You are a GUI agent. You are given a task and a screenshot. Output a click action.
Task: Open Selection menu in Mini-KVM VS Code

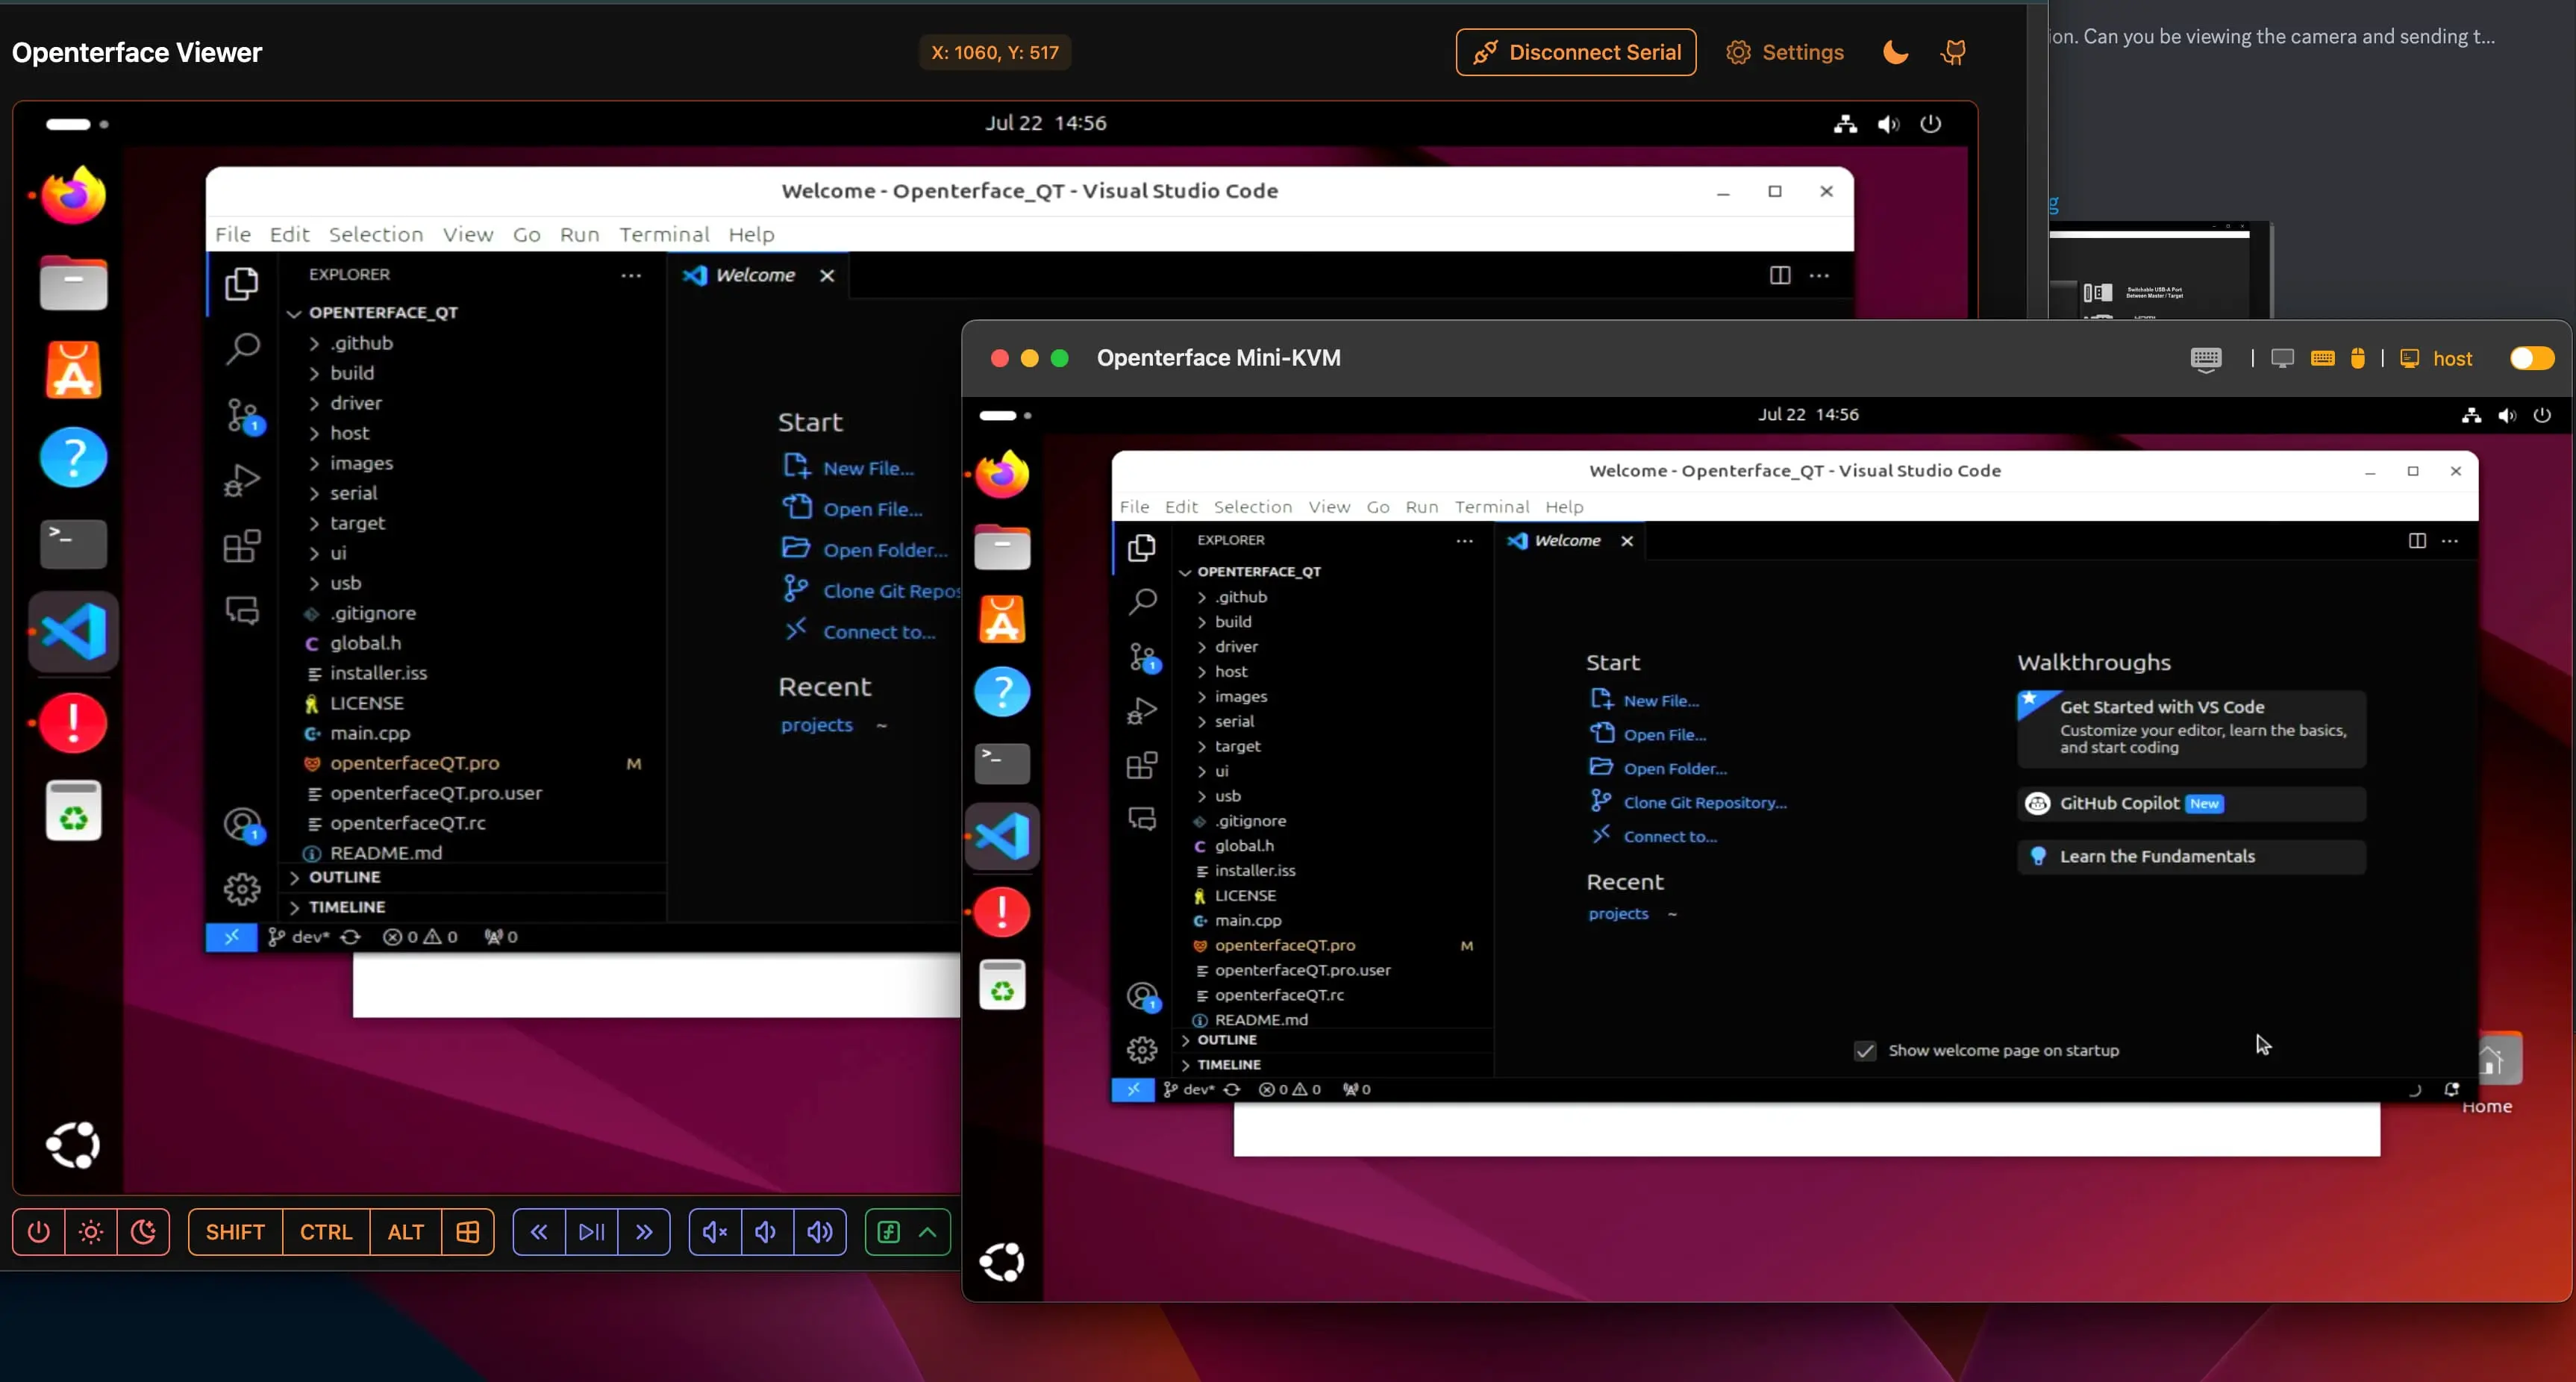pos(1252,507)
